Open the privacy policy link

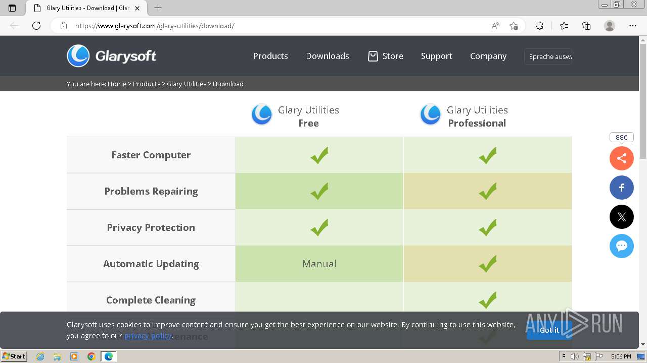[x=148, y=336]
